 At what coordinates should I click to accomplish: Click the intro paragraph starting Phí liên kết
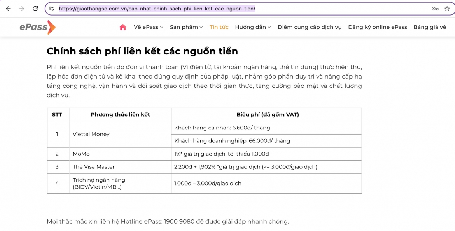pos(204,81)
